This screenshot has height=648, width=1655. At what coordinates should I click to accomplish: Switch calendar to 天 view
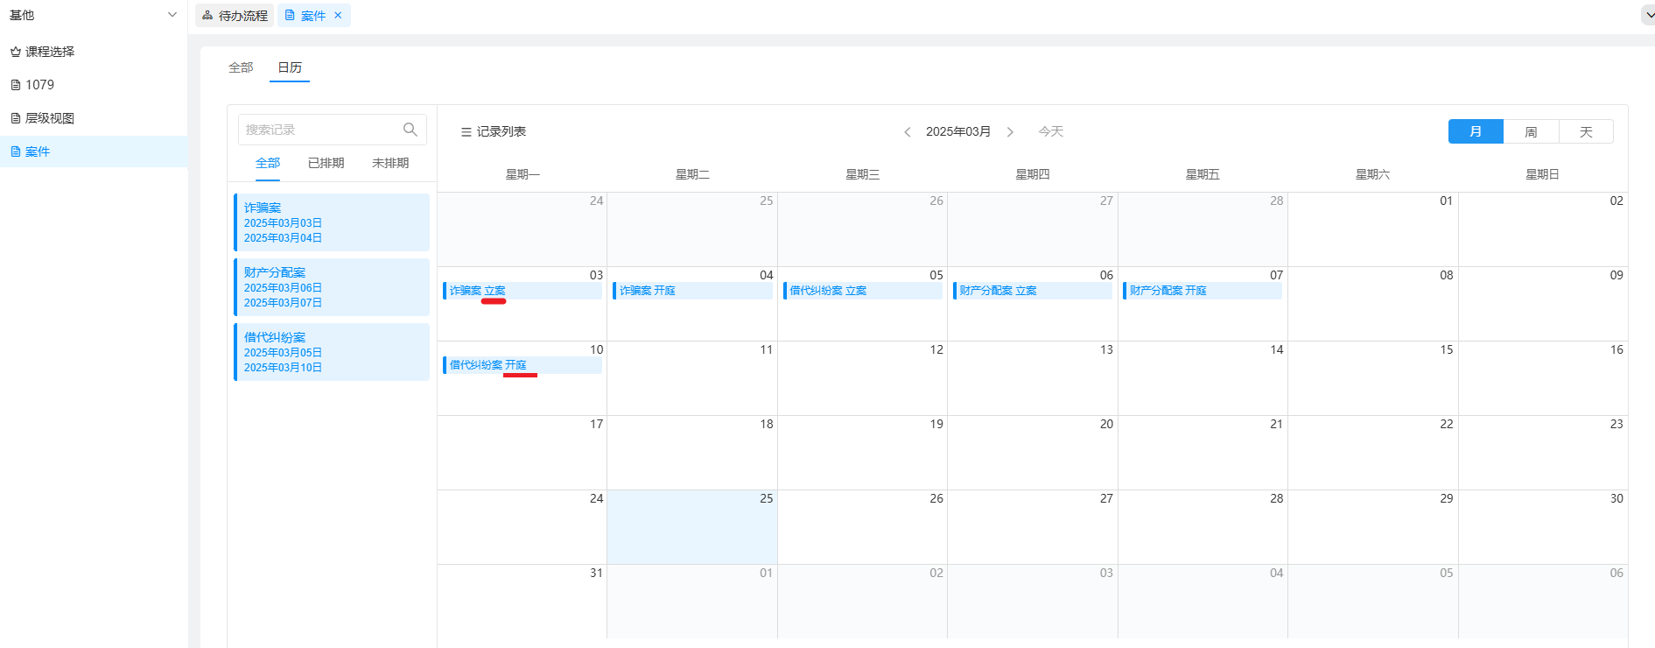pos(1585,131)
